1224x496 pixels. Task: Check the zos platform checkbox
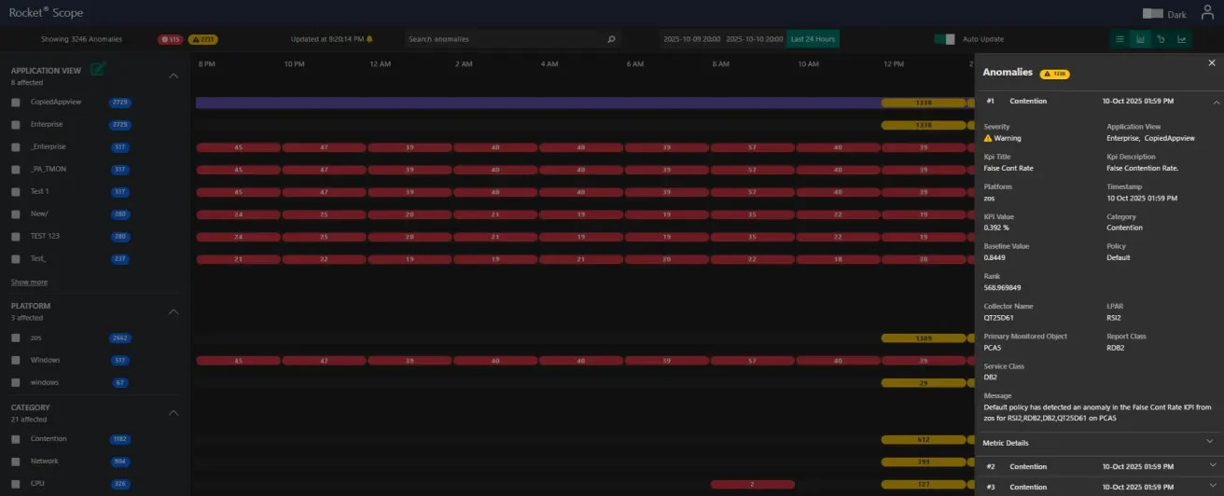coord(16,338)
